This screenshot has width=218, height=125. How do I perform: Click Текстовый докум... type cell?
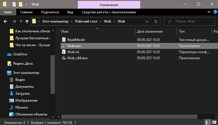tap(194, 40)
